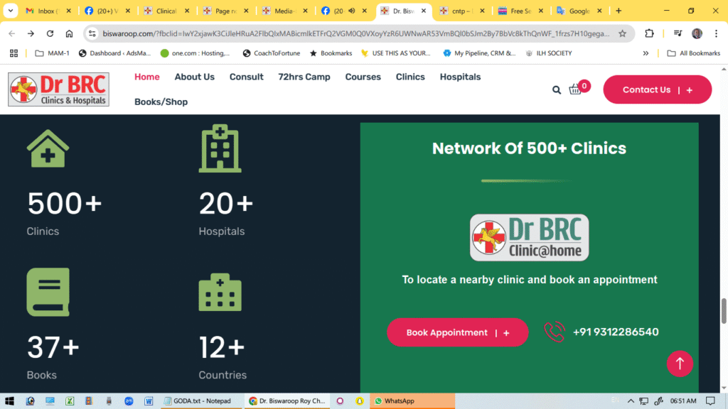Screen dimensions: 728x409
Task: Open the Windows notification center
Action: pos(710,401)
